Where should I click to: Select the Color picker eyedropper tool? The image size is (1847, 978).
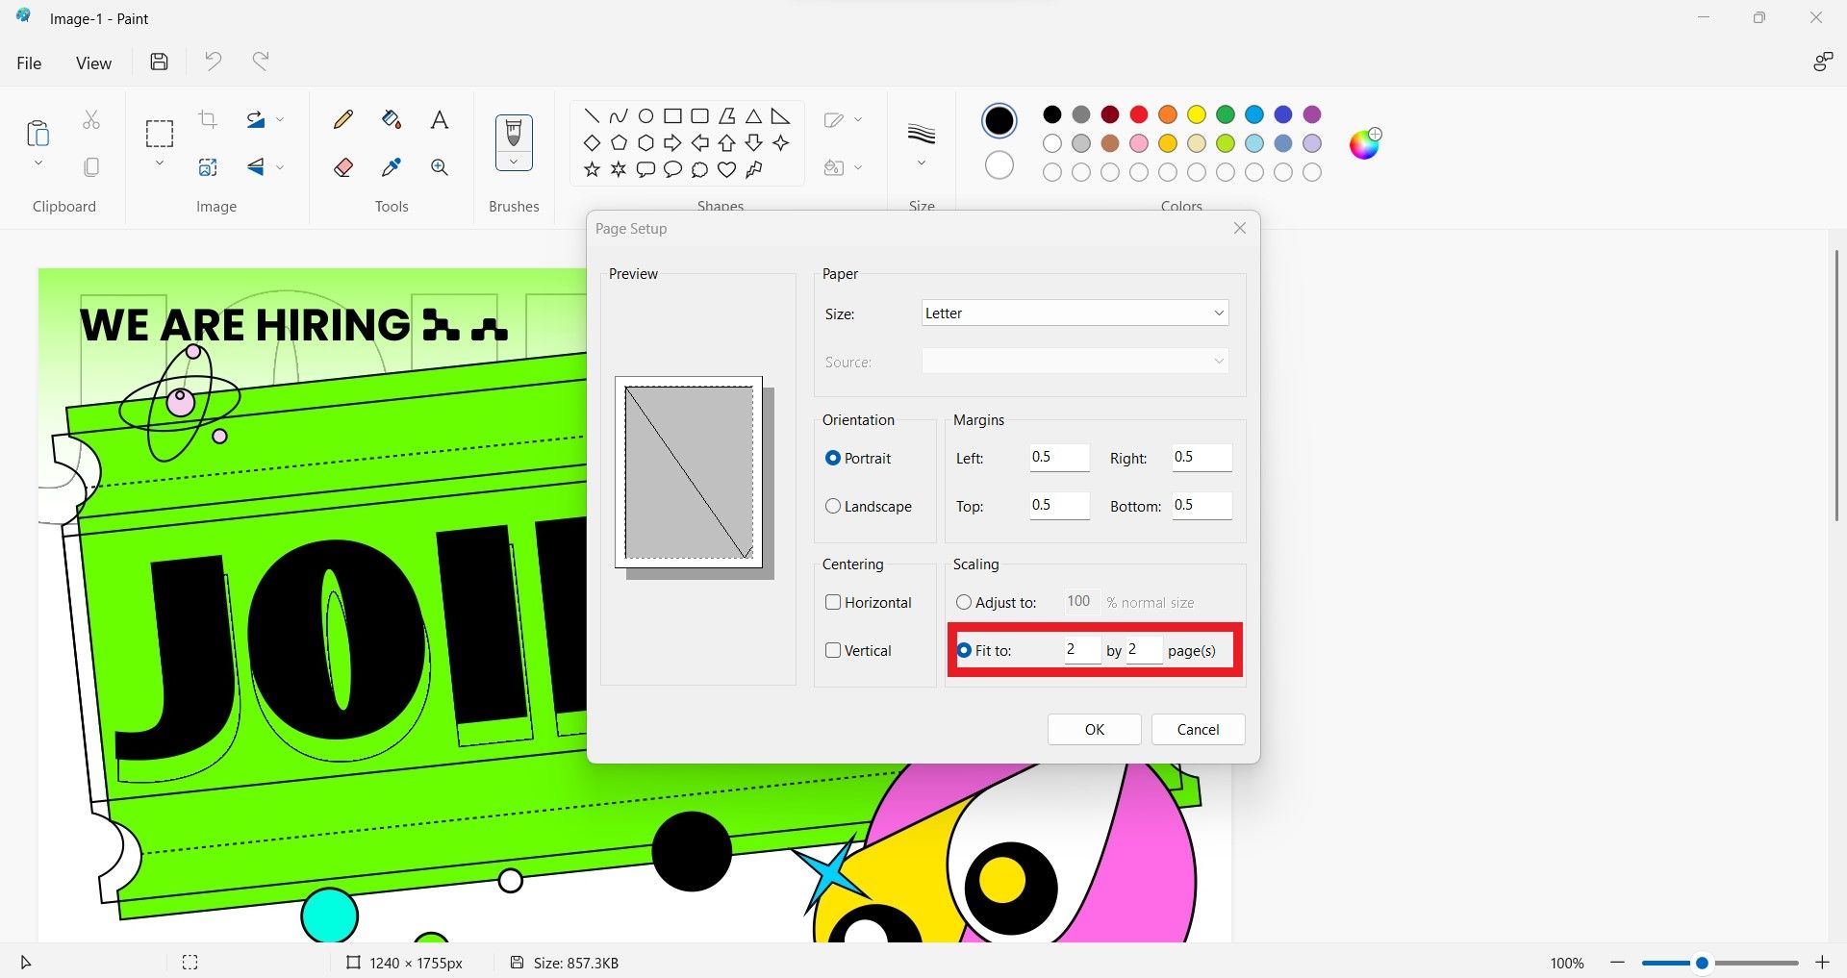click(391, 166)
